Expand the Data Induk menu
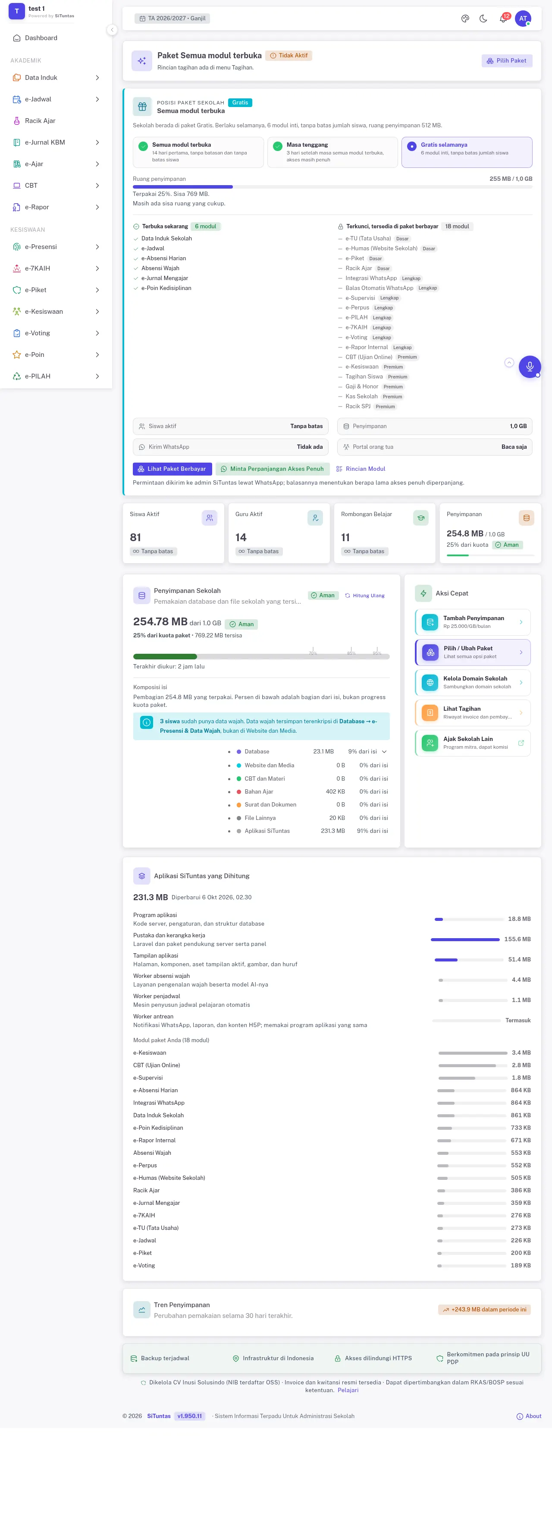This screenshot has height=1516, width=552. pos(56,78)
